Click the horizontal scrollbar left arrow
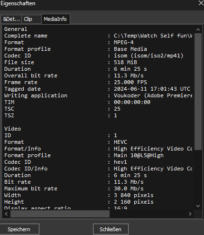 (x=6, y=214)
